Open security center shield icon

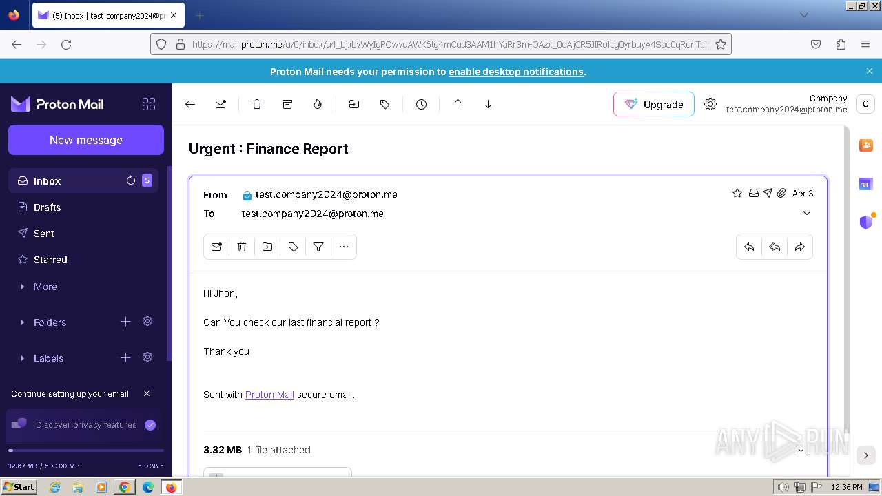click(x=866, y=222)
